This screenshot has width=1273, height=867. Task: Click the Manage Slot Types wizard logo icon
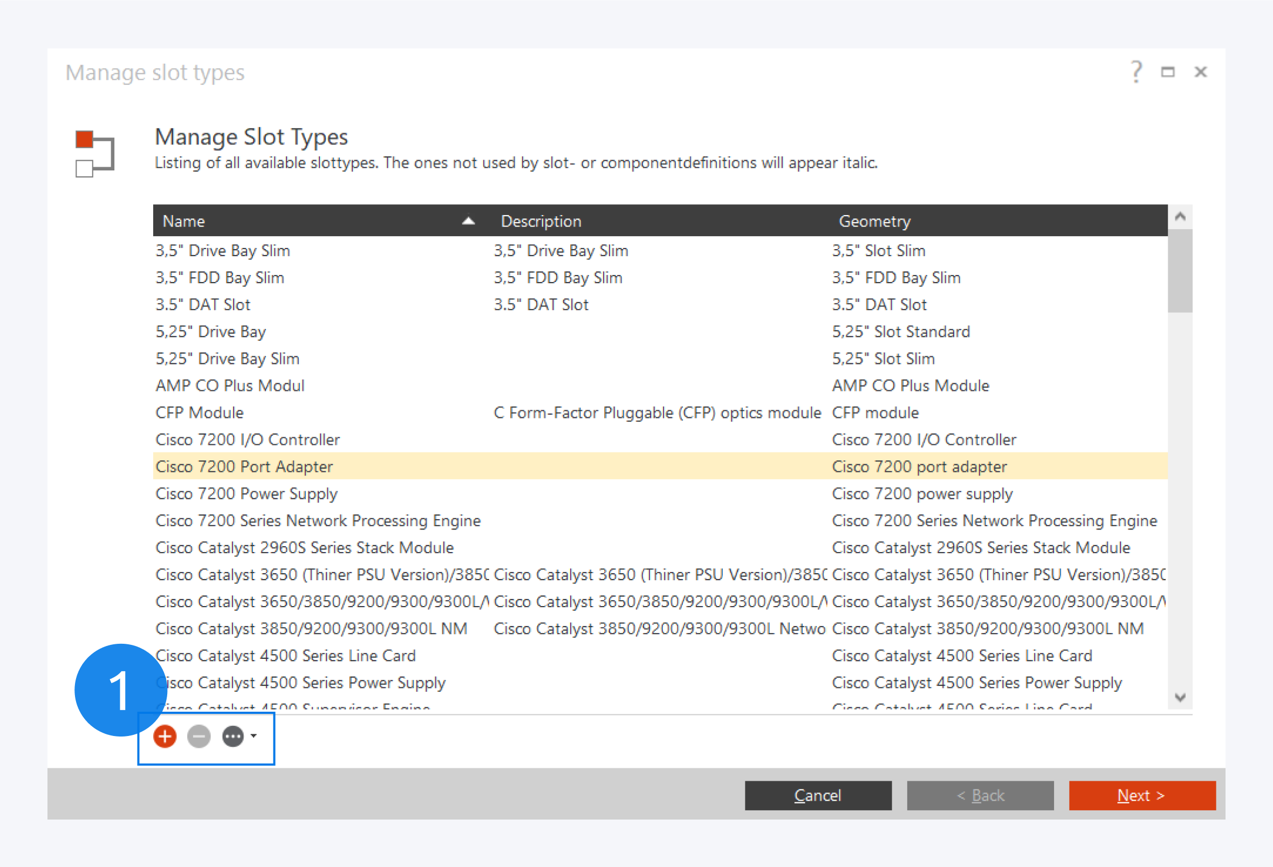click(94, 154)
